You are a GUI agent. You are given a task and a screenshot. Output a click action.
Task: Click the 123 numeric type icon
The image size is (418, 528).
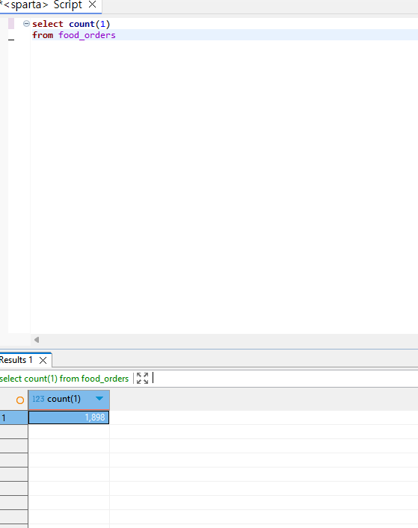click(x=38, y=399)
